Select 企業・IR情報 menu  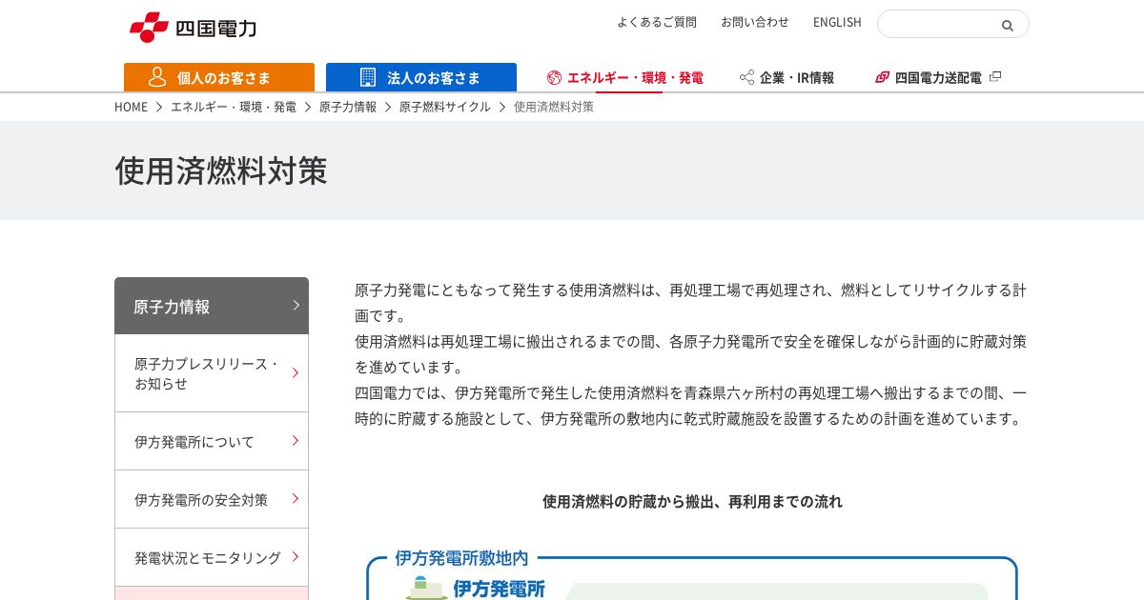(x=786, y=77)
